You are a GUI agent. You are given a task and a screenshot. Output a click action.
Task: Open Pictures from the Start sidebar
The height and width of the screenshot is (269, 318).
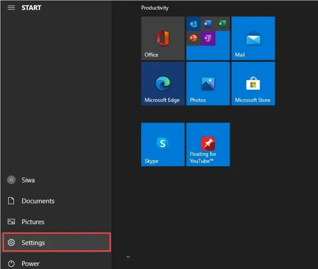[x=56, y=222]
